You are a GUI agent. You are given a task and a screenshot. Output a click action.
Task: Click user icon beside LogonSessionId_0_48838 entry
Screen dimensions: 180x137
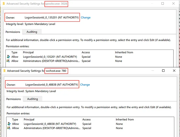point(9,124)
